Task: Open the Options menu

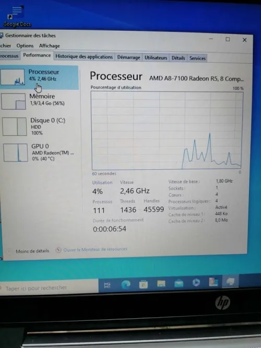Action: click(25, 45)
